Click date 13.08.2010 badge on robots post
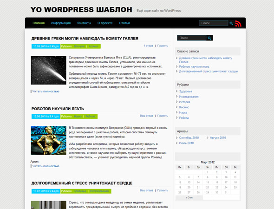Image resolution: width=274 pixels, height=209 pixels. tap(46, 117)
